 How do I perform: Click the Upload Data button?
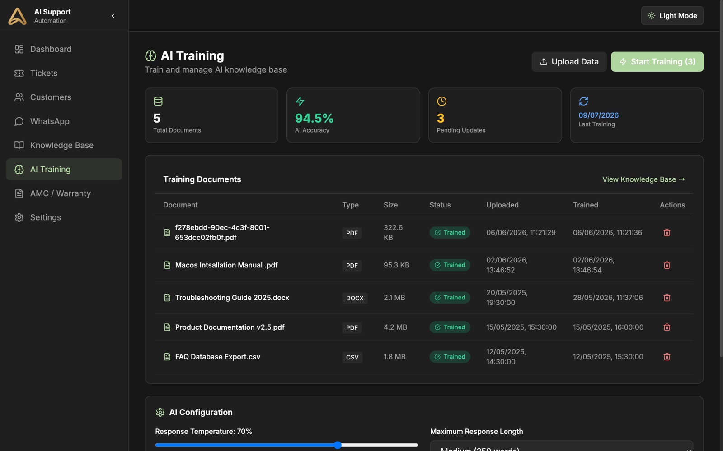[x=569, y=62]
